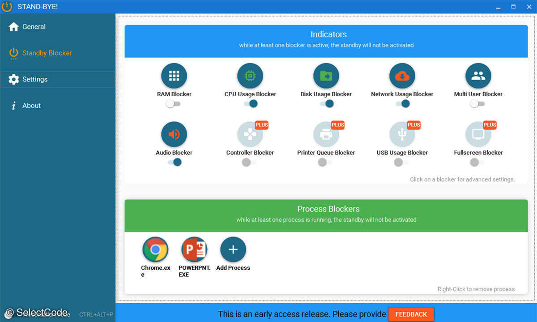
Task: Toggle the Controller Blocker switch
Action: pos(249,162)
